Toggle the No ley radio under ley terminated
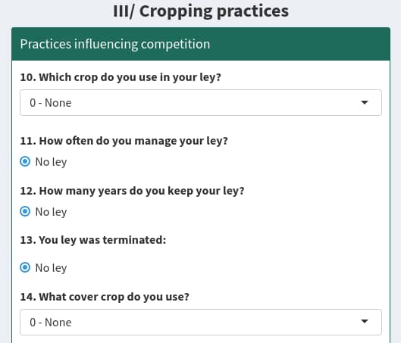The image size is (401, 343). tap(25, 267)
